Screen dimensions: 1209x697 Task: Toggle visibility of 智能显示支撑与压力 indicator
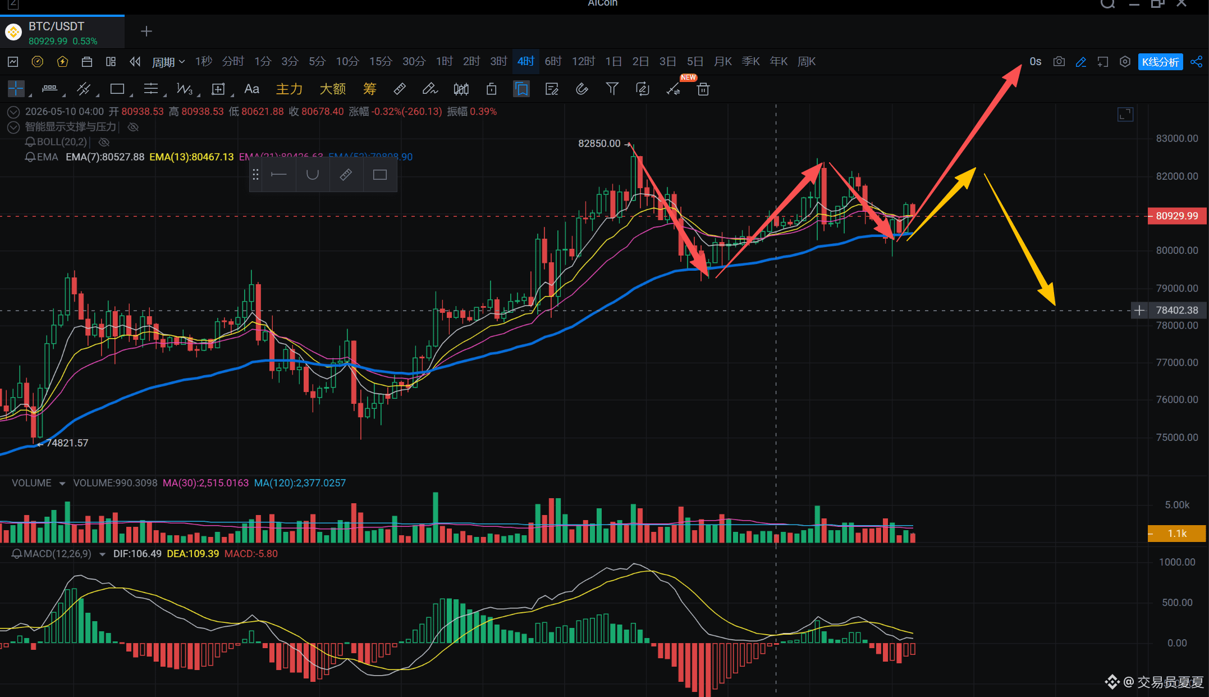click(133, 127)
